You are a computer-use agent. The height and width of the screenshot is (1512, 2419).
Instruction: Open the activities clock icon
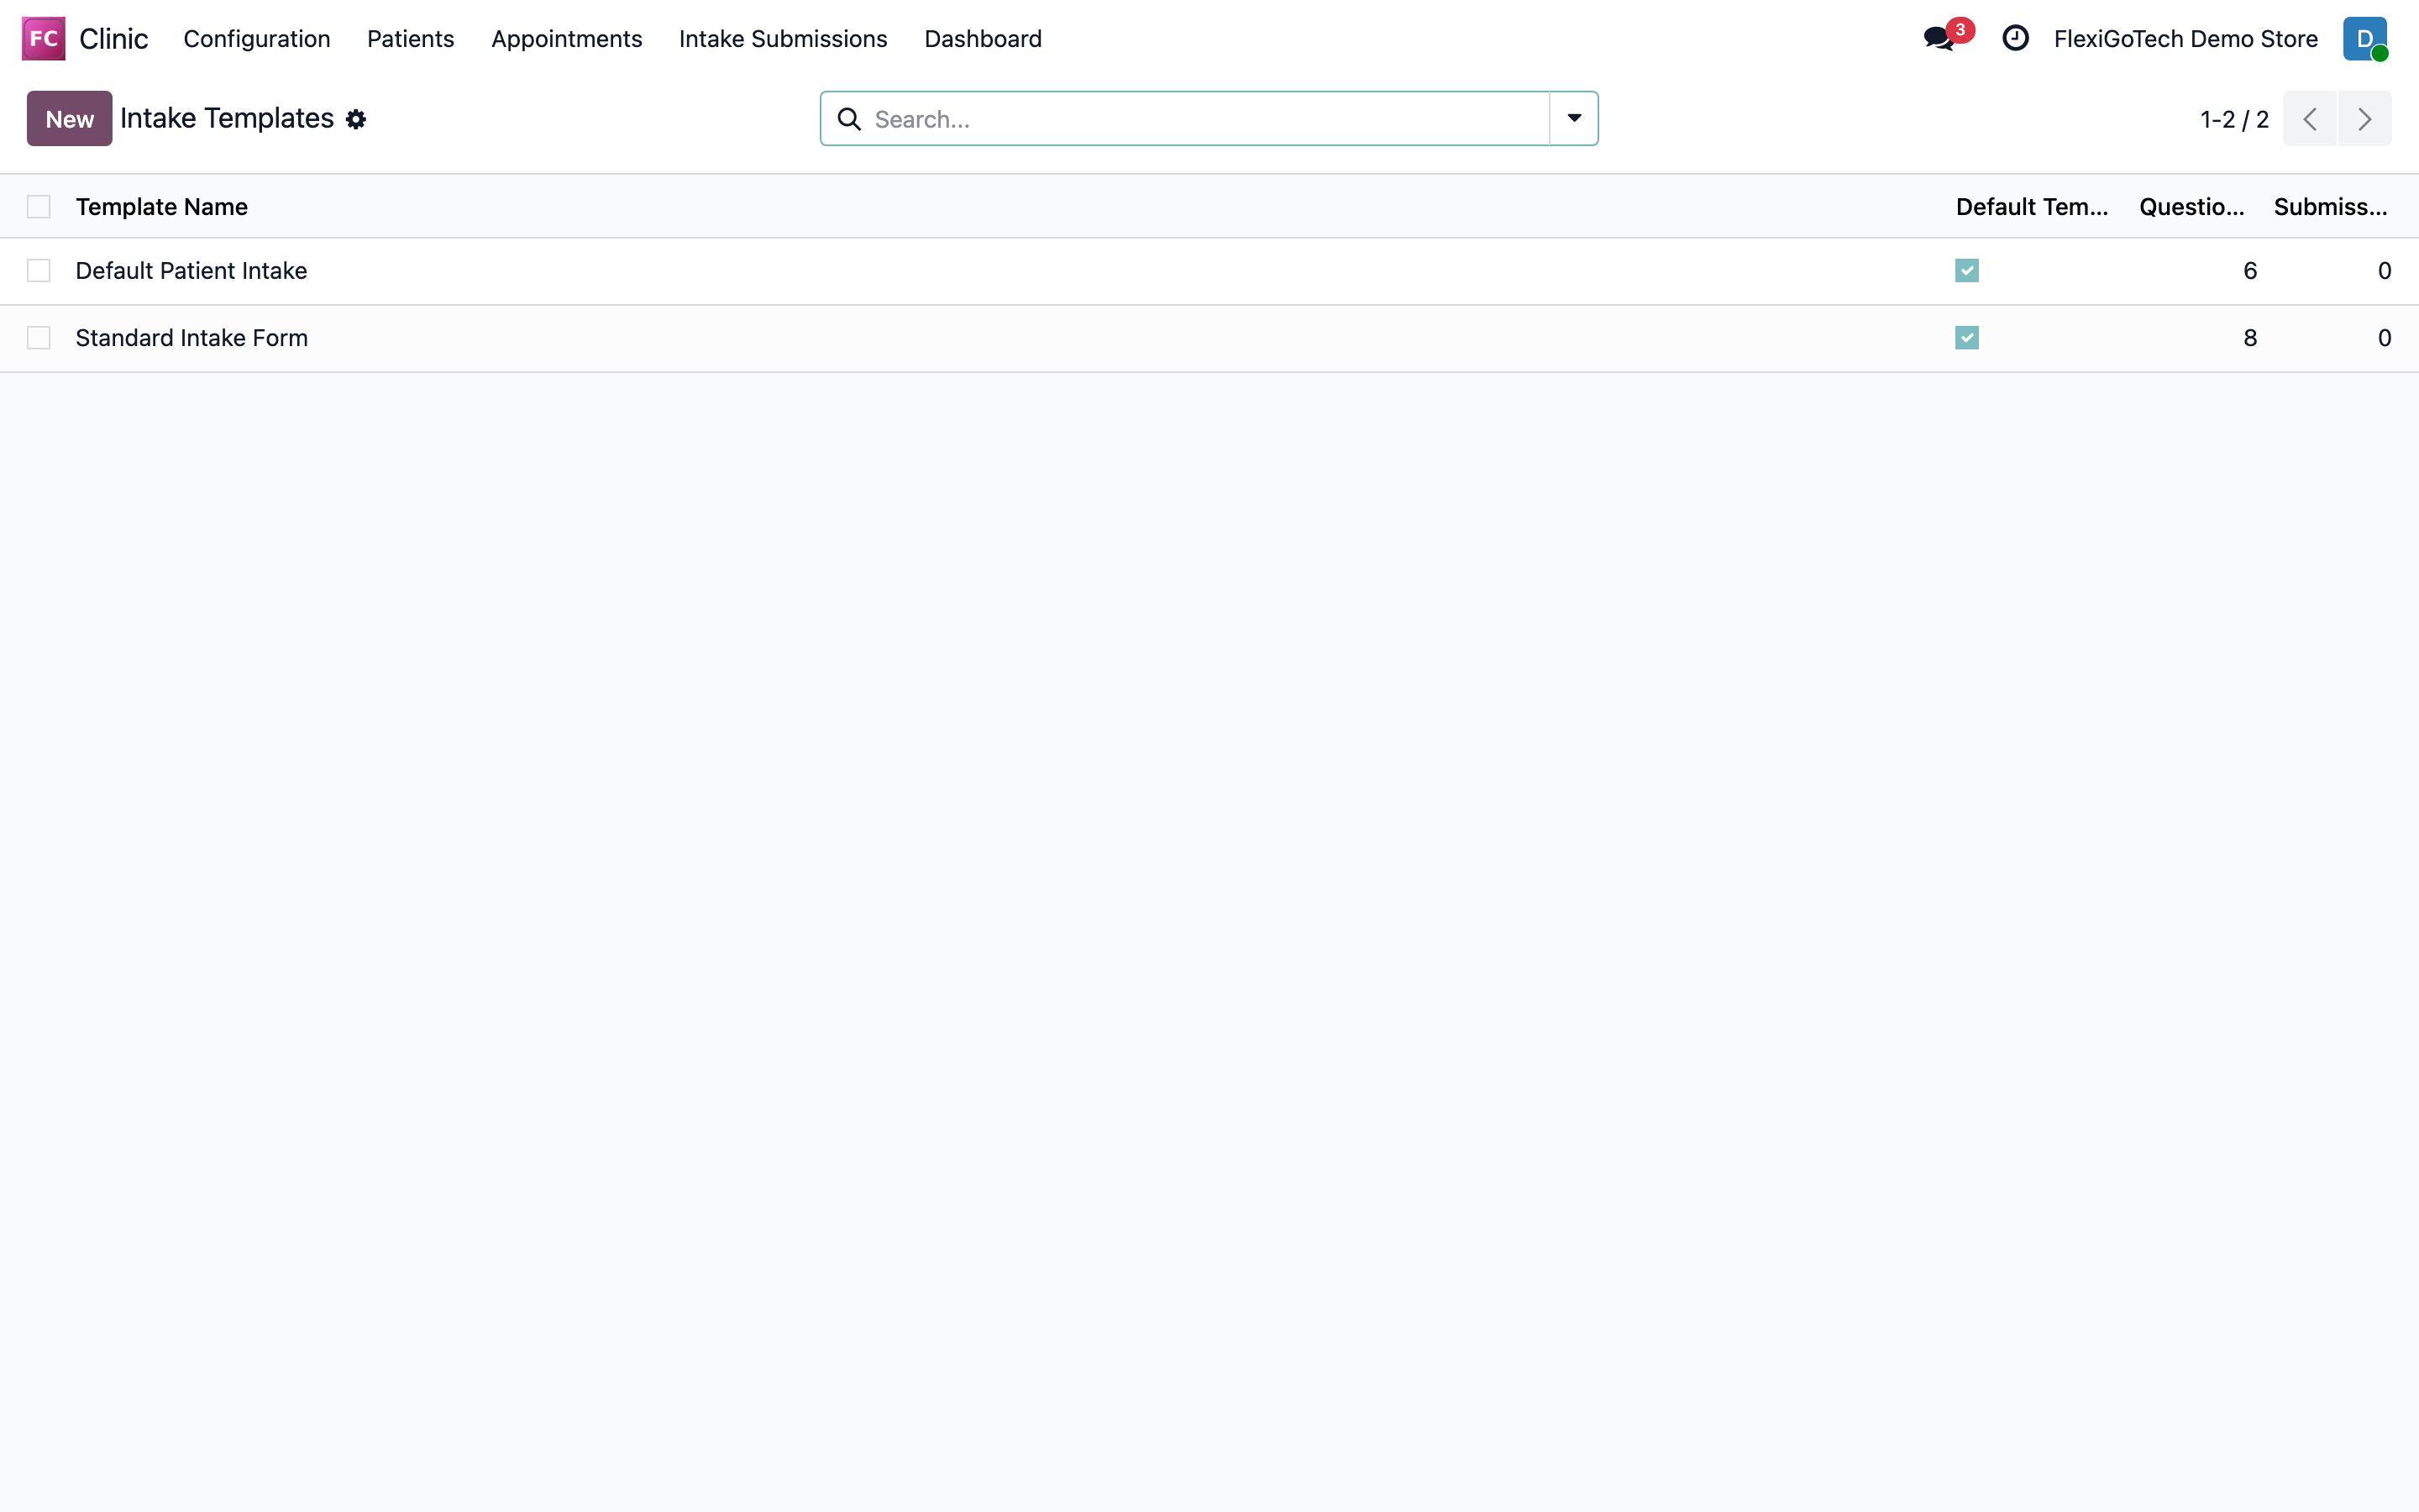tap(2015, 38)
